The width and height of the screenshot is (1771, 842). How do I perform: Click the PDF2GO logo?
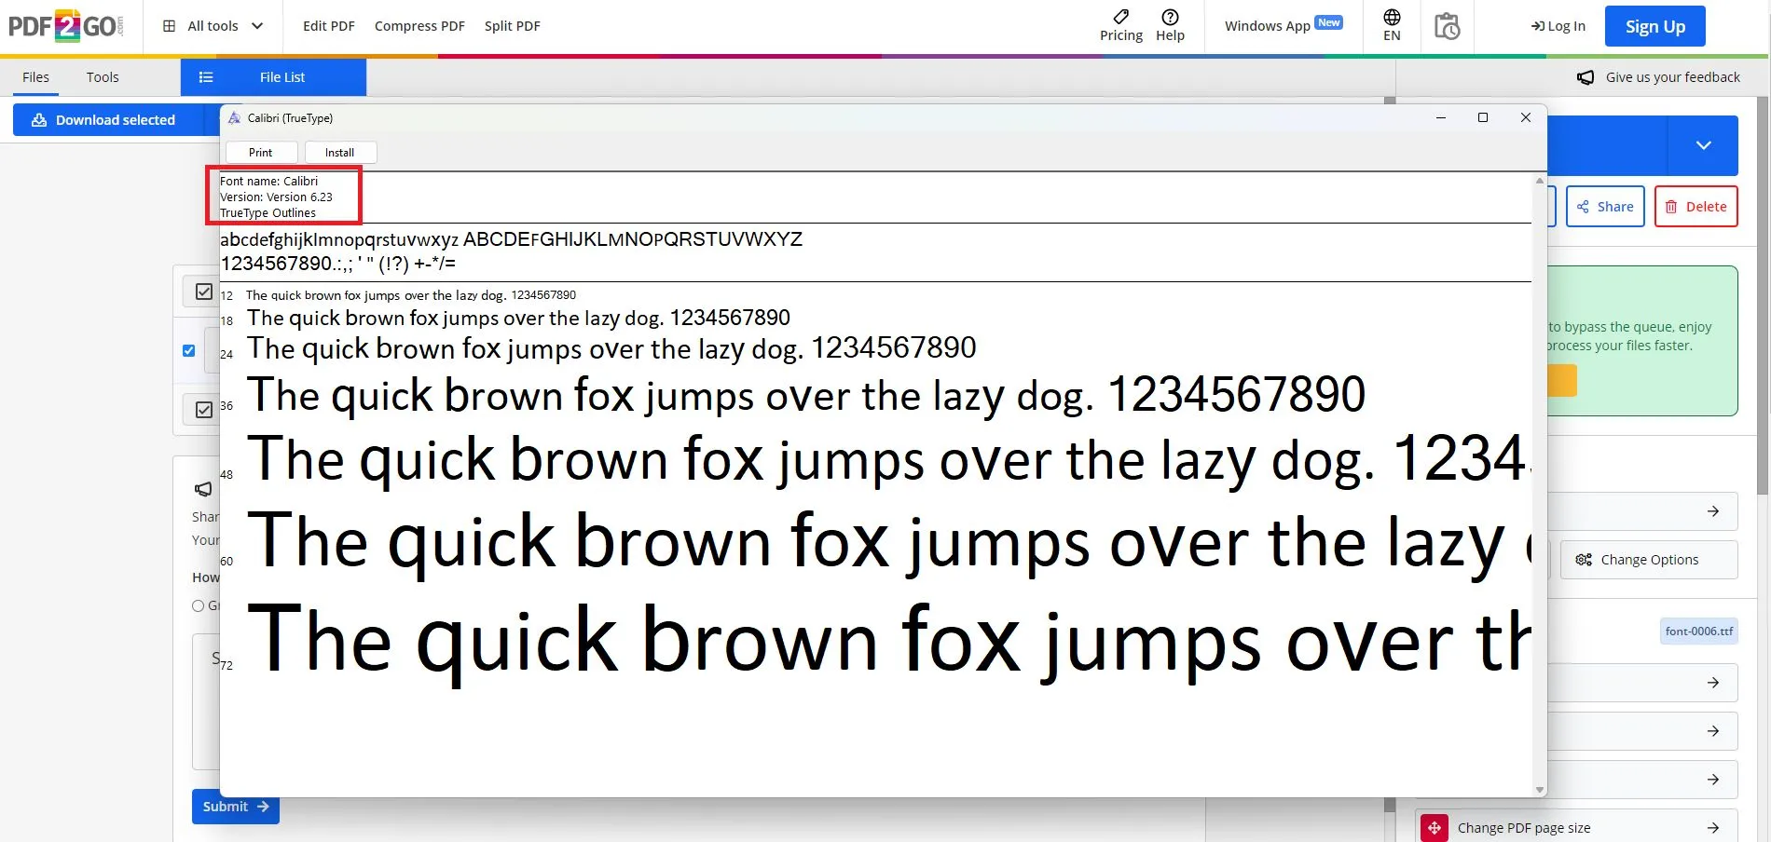click(x=65, y=25)
